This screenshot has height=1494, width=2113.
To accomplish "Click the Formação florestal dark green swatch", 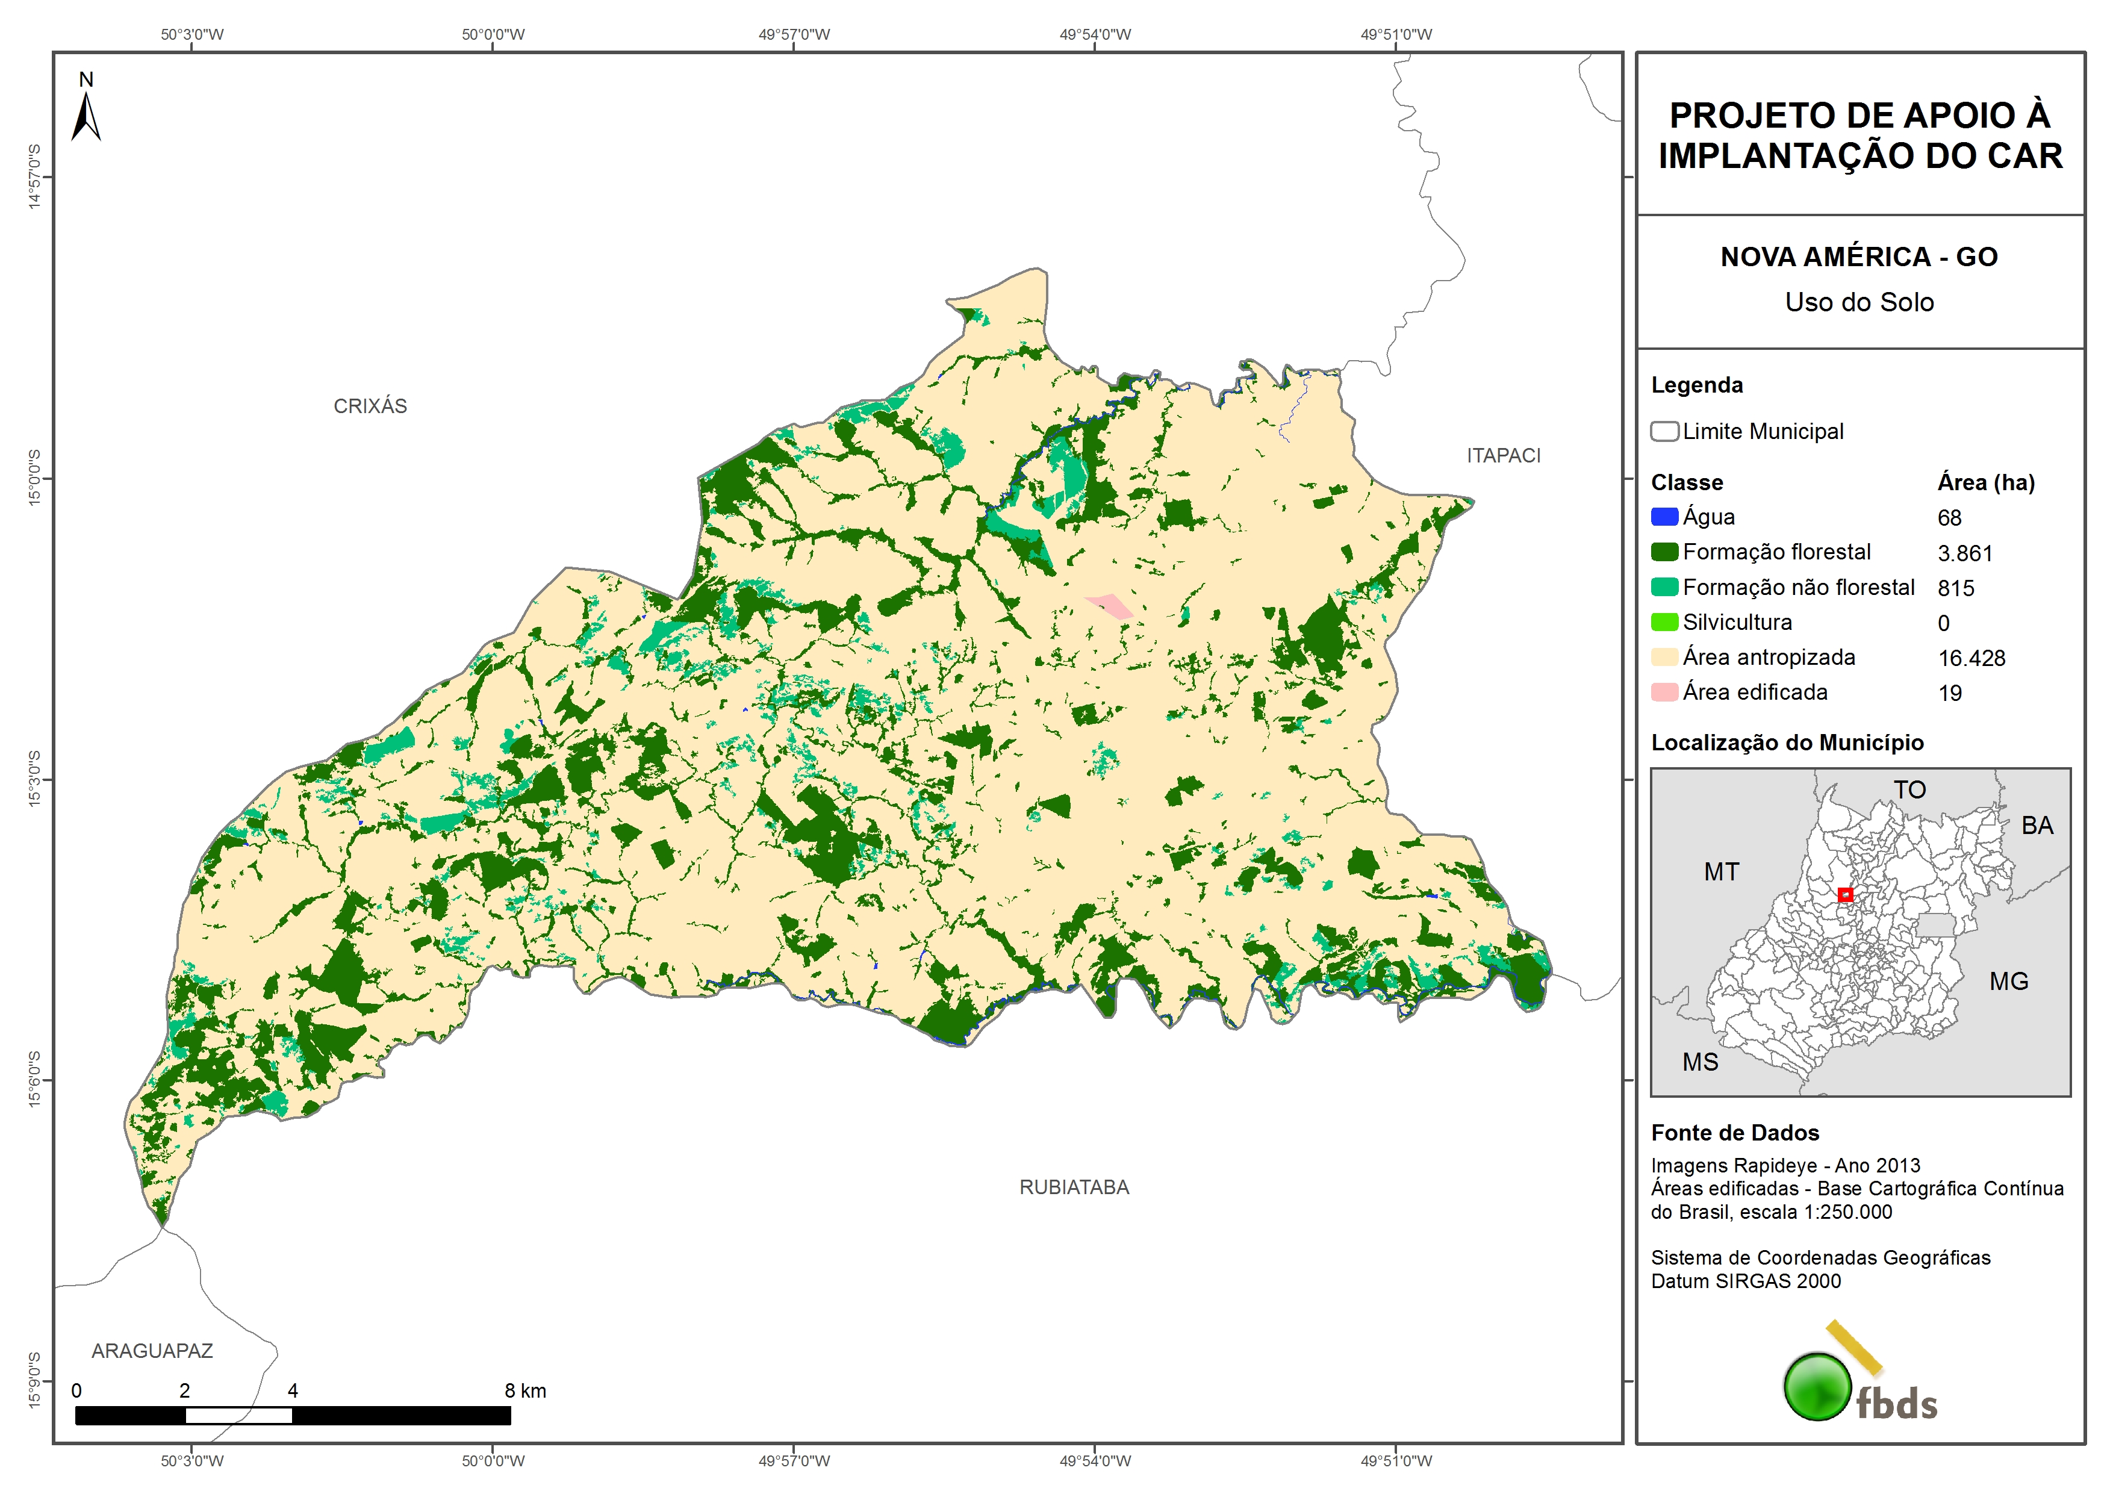I will [x=1664, y=552].
